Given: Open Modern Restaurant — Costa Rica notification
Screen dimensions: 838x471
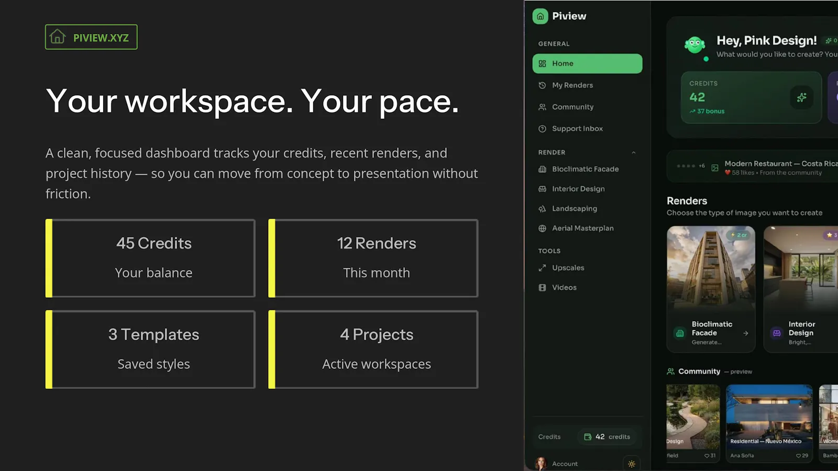Looking at the screenshot, I should pos(753,167).
